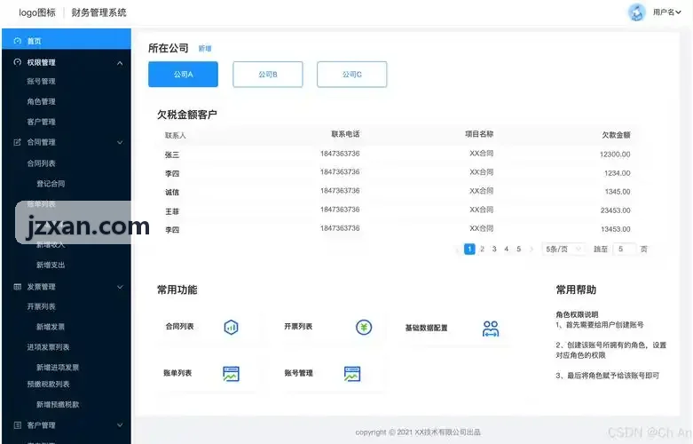
Task: Open the 开票列表 shortcut label
Action: coord(298,327)
